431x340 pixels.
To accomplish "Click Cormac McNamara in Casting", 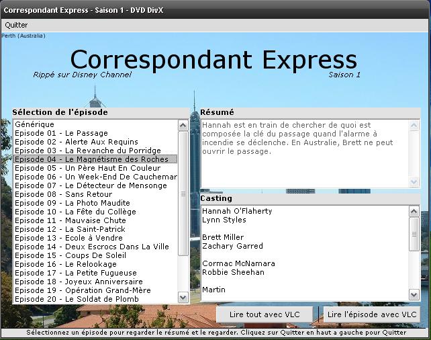I will click(x=238, y=263).
